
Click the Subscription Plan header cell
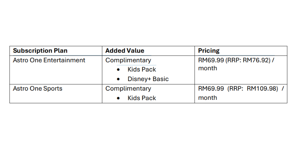(40, 51)
